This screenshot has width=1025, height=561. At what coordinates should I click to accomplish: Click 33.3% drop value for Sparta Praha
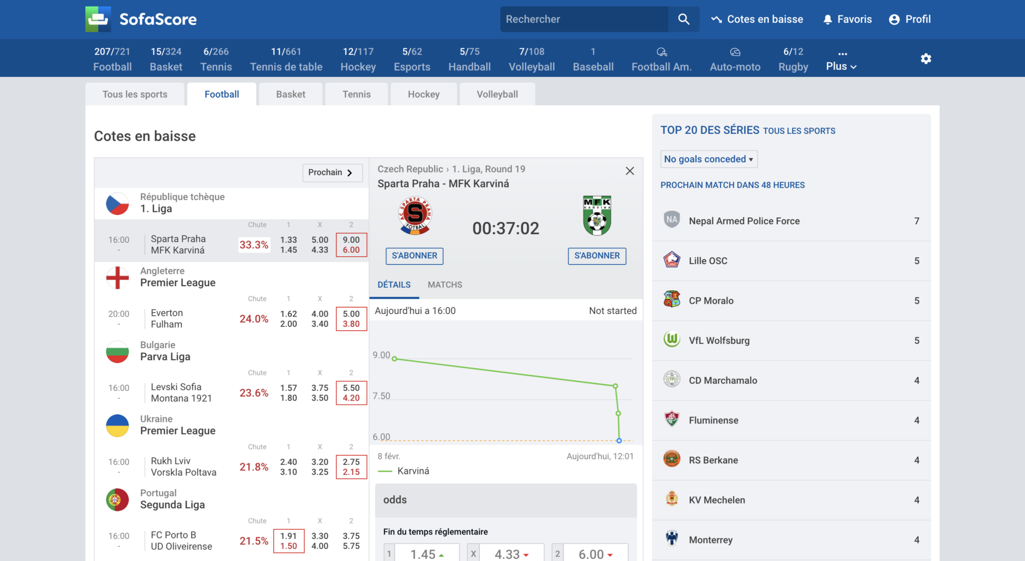(x=254, y=245)
